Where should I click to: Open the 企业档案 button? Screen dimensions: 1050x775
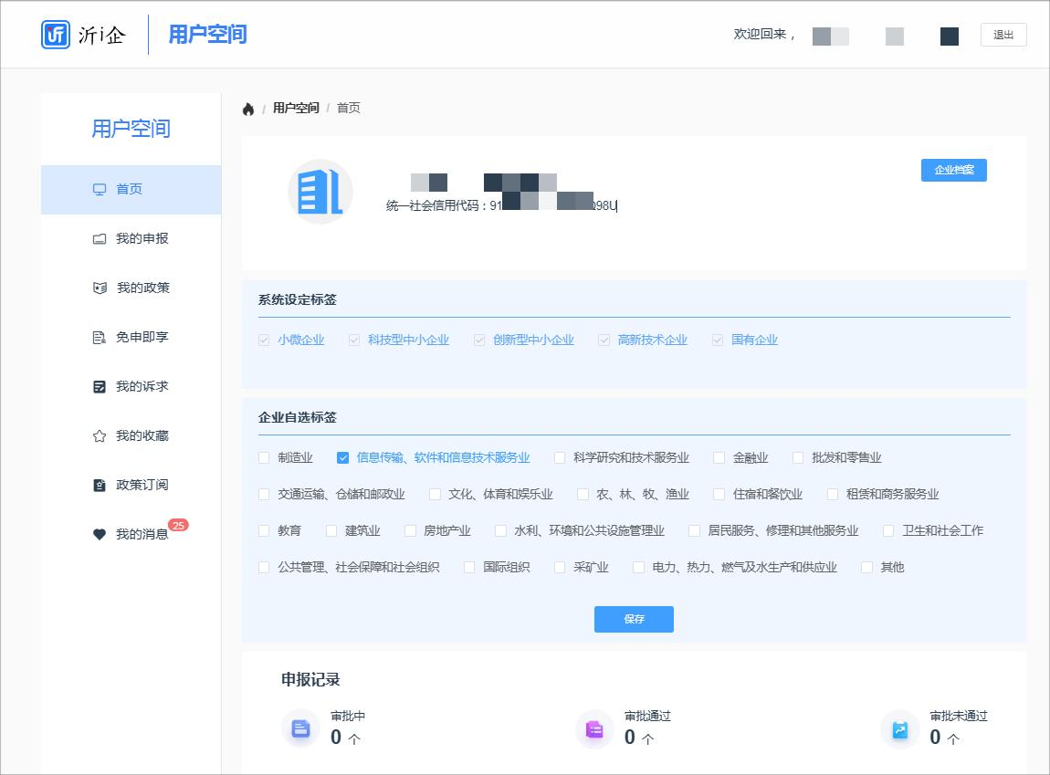pos(953,171)
